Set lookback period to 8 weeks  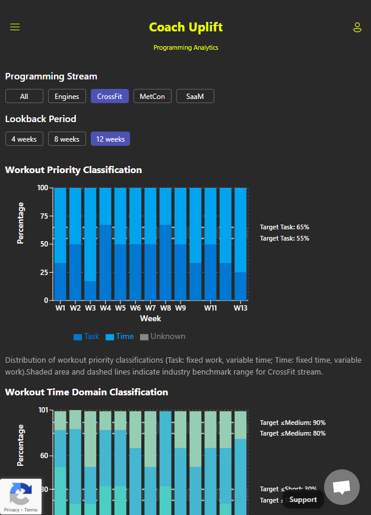[x=66, y=139]
